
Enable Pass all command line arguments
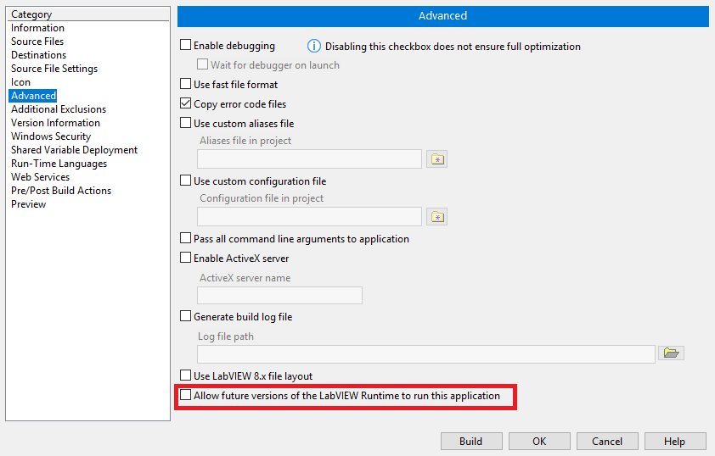point(186,238)
